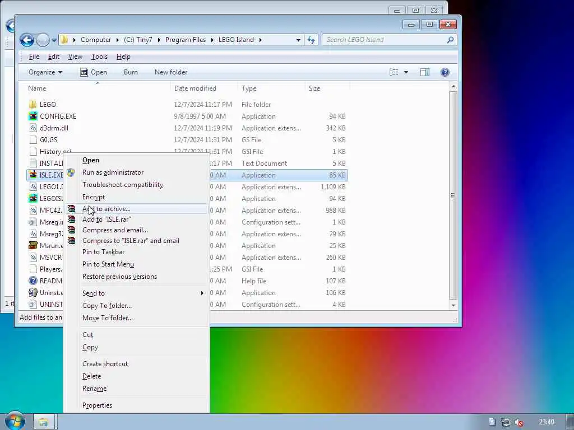The width and height of the screenshot is (574, 430).
Task: Click the address bar folder icon
Action: click(64, 40)
